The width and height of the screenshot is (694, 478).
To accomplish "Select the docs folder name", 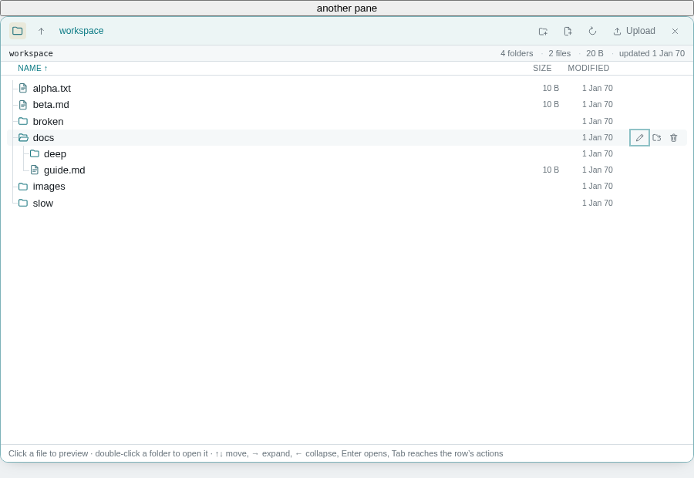I will [x=43, y=138].
